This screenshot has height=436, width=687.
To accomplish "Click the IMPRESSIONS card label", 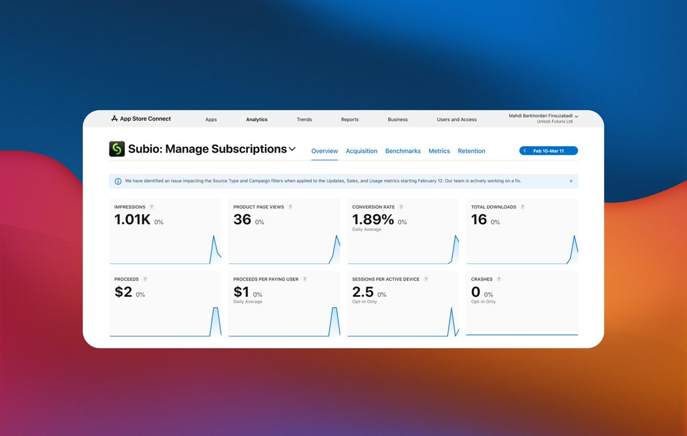I will (x=130, y=207).
